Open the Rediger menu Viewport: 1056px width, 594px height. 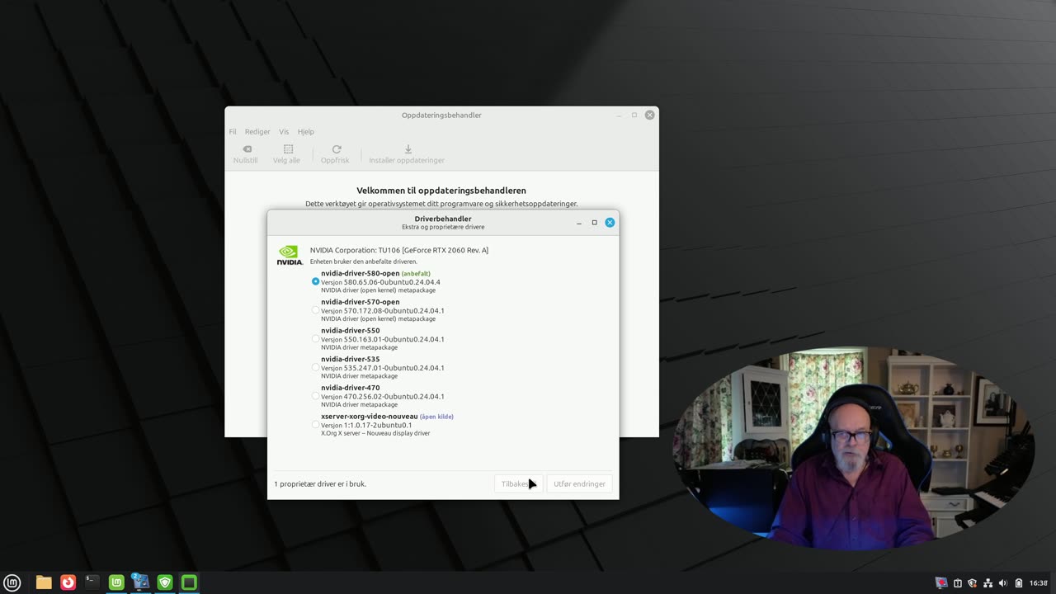click(257, 131)
